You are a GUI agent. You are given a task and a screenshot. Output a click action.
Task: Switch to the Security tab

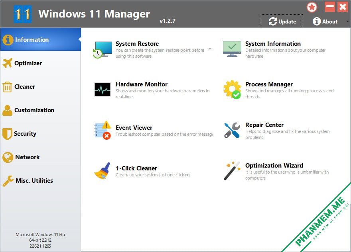pyautogui.click(x=41, y=134)
